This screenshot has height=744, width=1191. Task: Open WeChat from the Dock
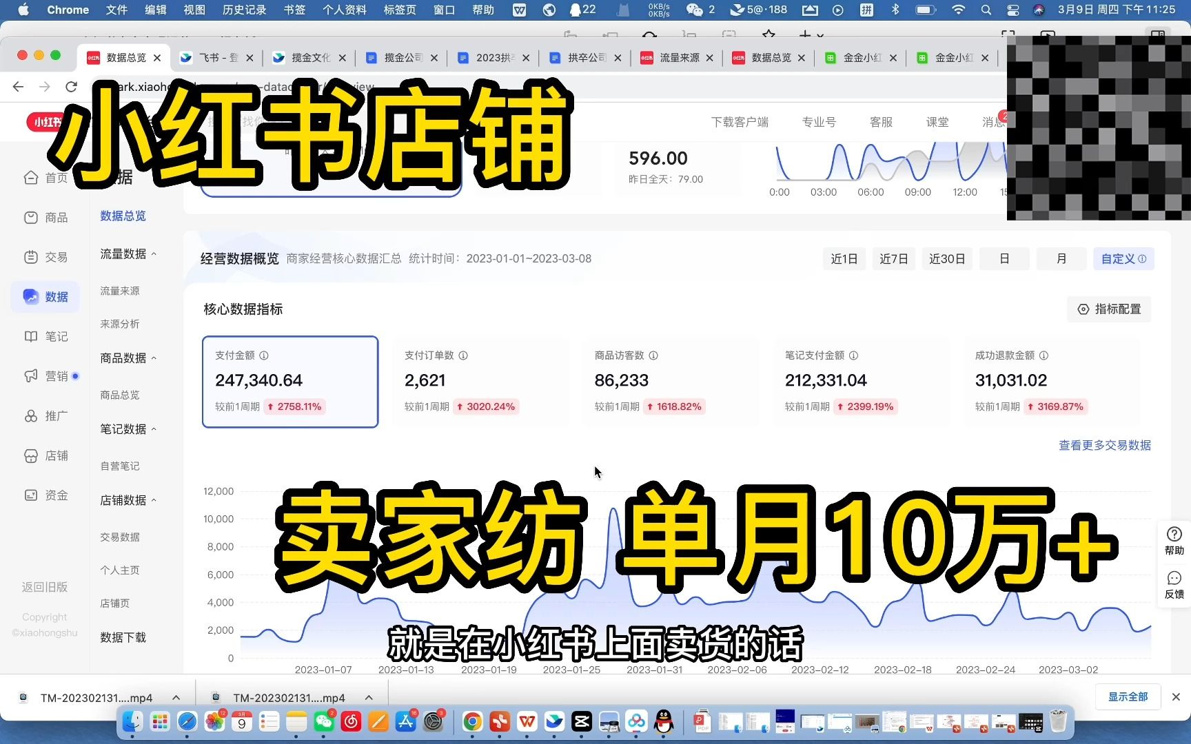pyautogui.click(x=324, y=721)
